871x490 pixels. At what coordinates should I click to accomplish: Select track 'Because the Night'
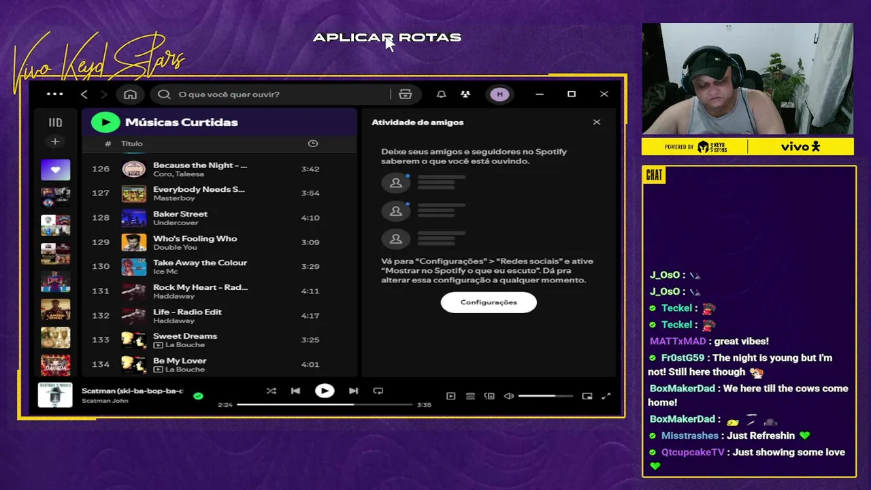point(200,165)
